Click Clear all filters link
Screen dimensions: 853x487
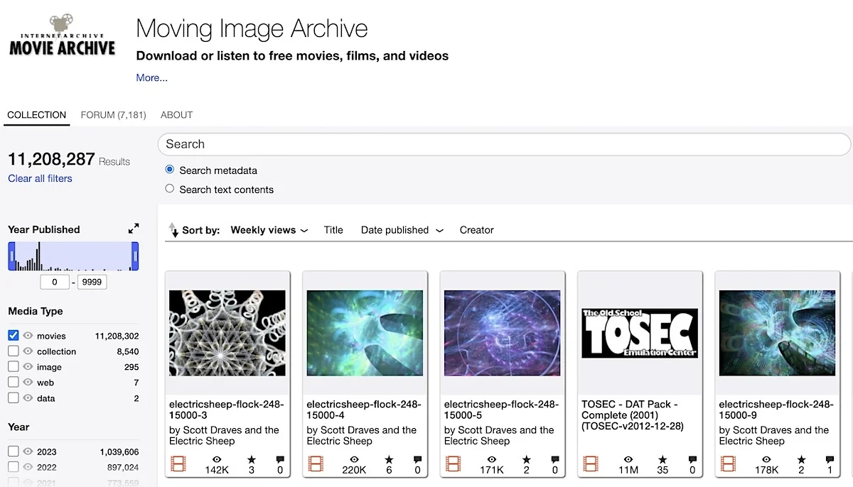(x=40, y=178)
